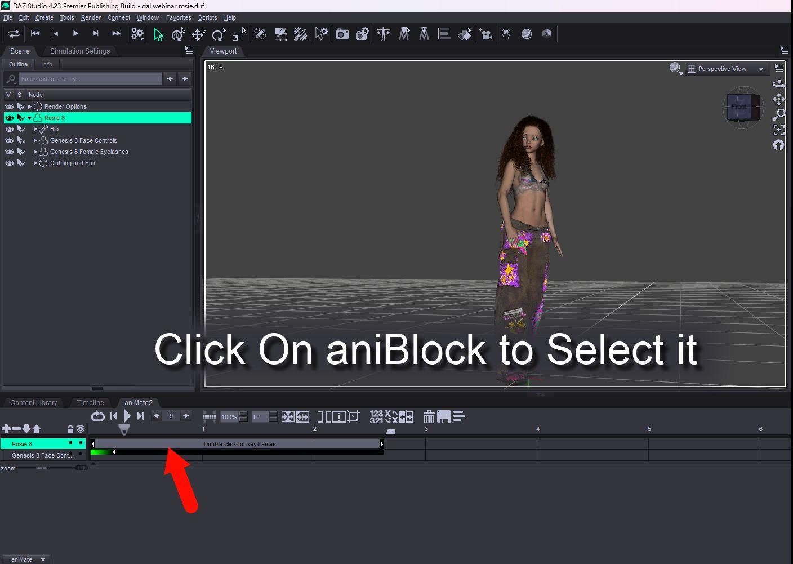
Task: Activate the Universal tool in toolbar
Action: coord(178,34)
